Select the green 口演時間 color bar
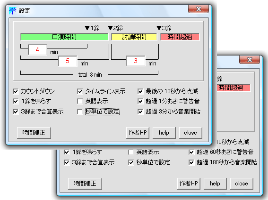Screen dimensions: 268x200 point(64,37)
